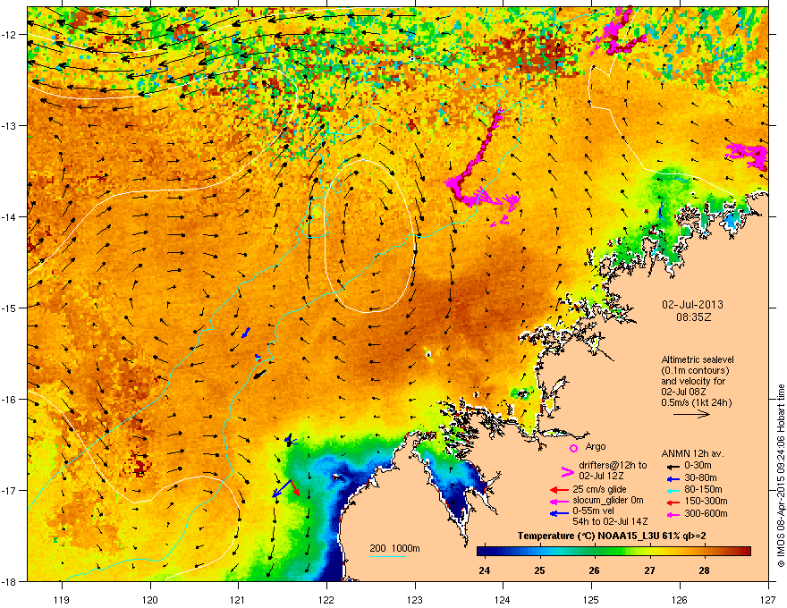Click the magenta arrow for ANMN 300-600m
The height and width of the screenshot is (608, 787).
[672, 514]
